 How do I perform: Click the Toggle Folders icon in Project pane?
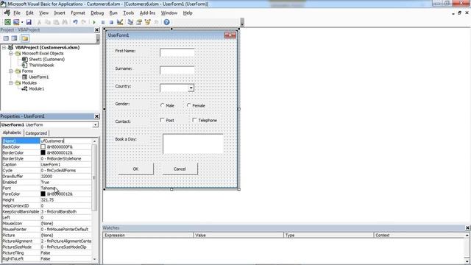pyautogui.click(x=25, y=38)
